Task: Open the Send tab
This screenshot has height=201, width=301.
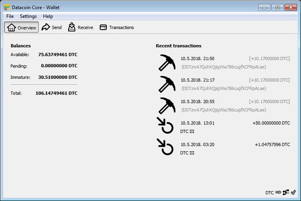Action: pos(52,27)
